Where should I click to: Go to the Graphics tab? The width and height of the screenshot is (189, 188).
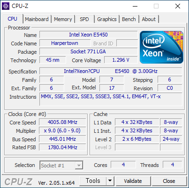coord(107,19)
